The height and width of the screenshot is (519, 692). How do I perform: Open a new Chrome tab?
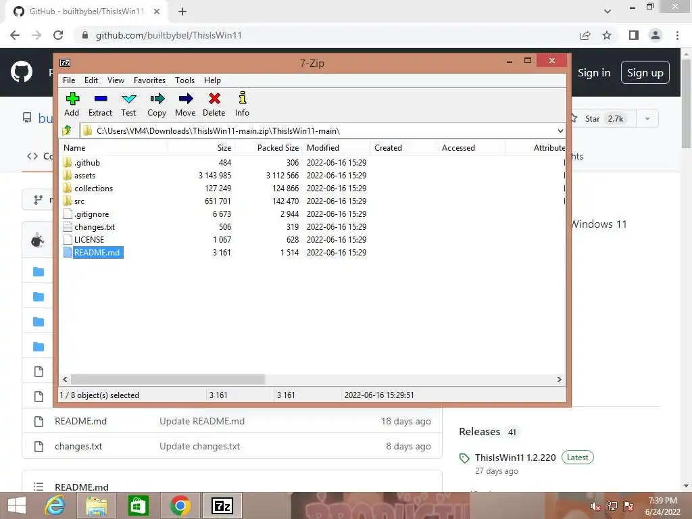click(x=182, y=11)
